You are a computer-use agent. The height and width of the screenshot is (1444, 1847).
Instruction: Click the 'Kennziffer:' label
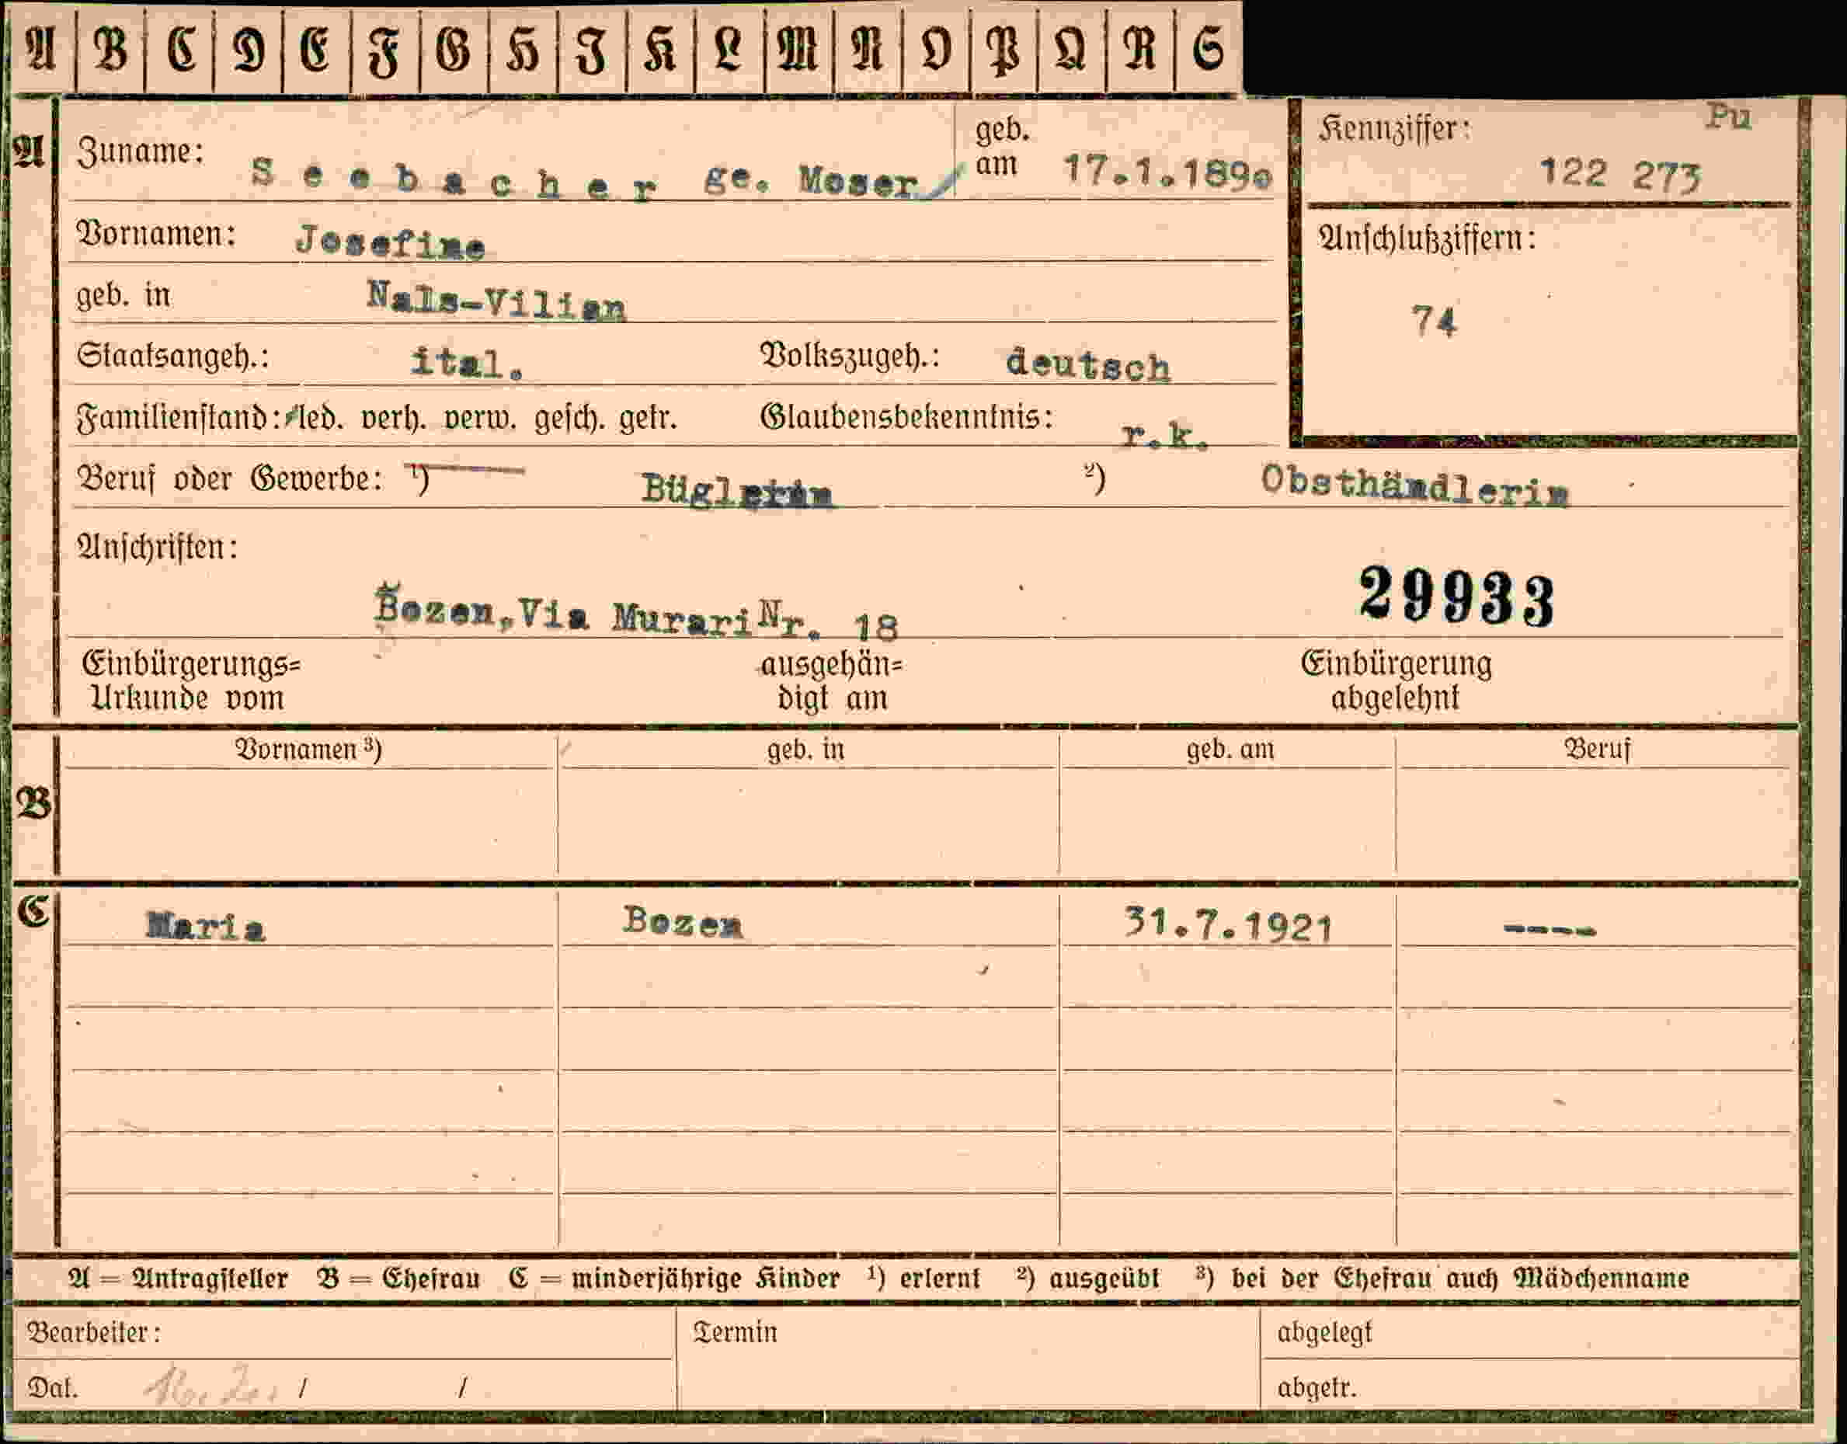[x=1394, y=130]
